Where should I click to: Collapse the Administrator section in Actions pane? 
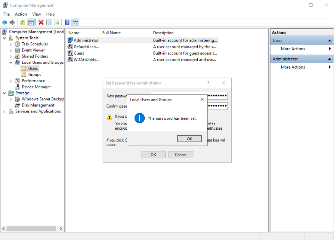[x=329, y=59]
